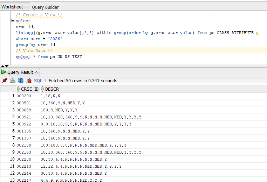The image size is (267, 182).
Task: Collapse the select statement code fold
Action: 13,20
